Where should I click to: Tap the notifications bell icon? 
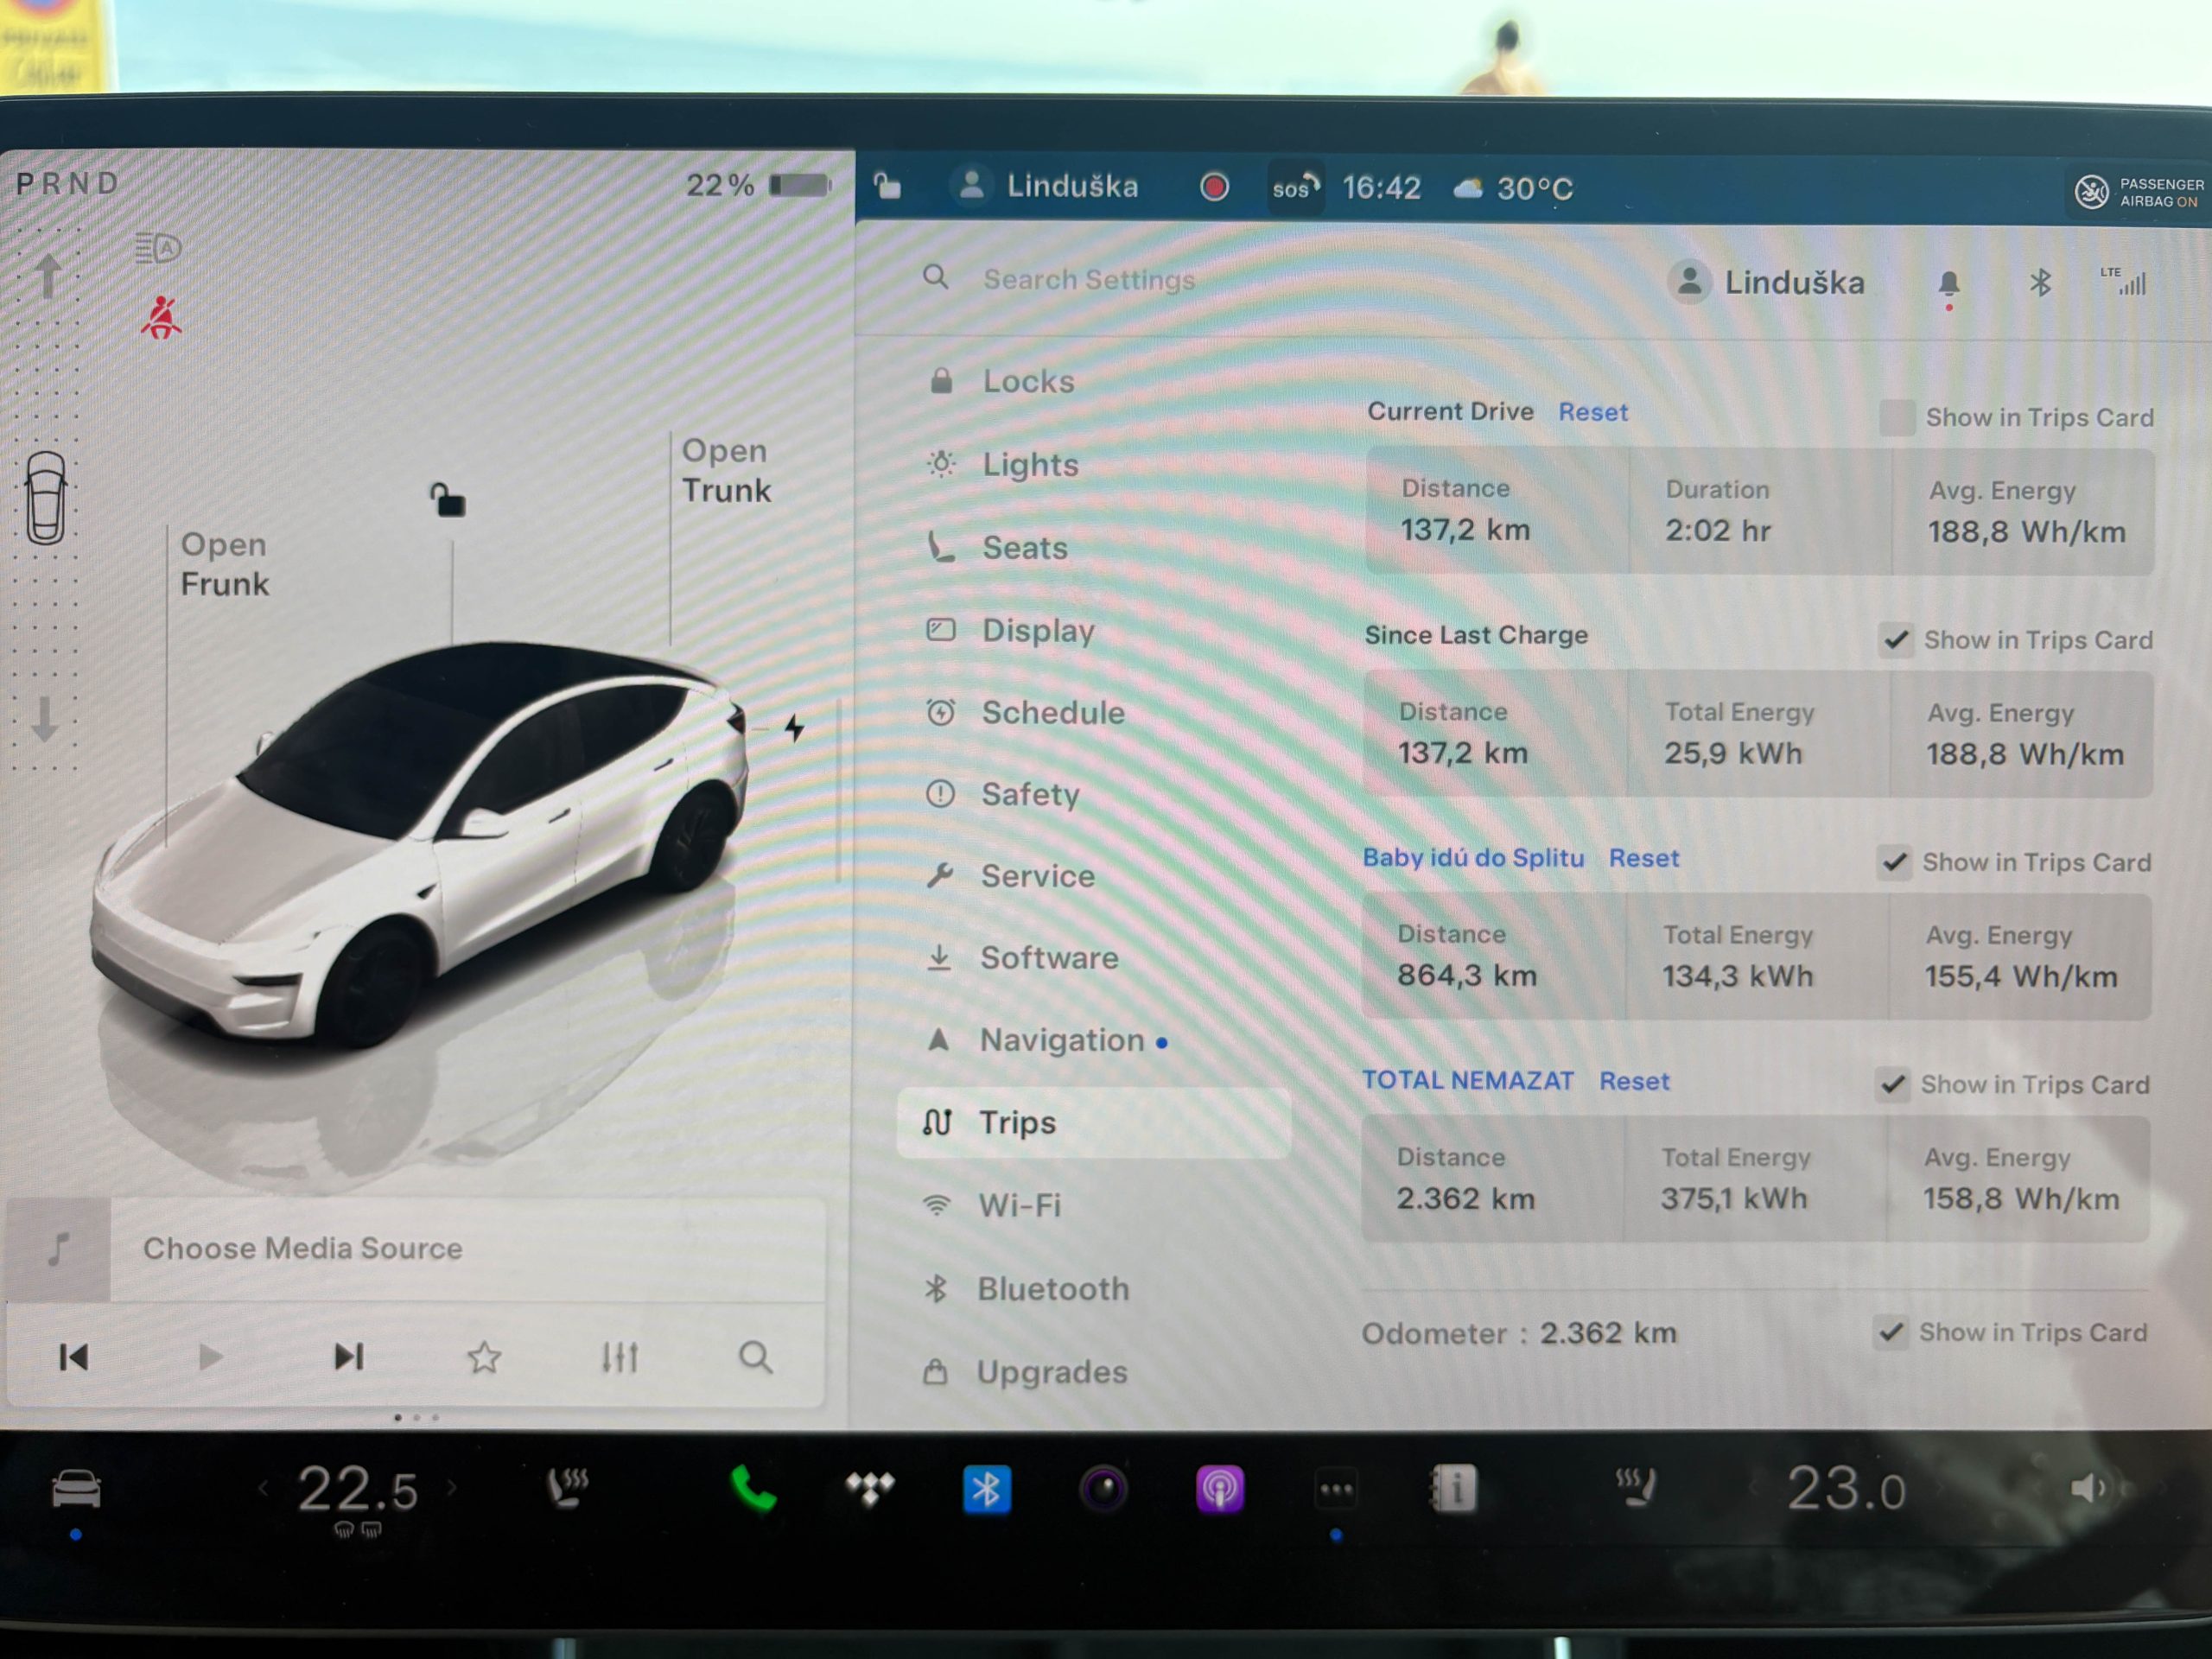point(1949,284)
